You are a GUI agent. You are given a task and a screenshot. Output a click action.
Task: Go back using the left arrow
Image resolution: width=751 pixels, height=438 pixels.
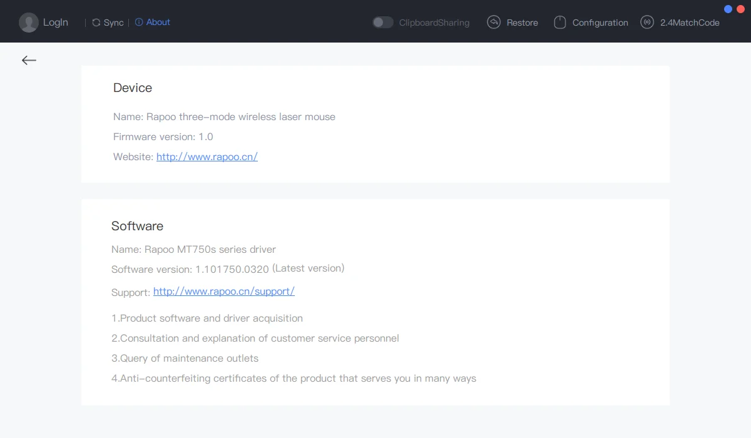tap(29, 60)
